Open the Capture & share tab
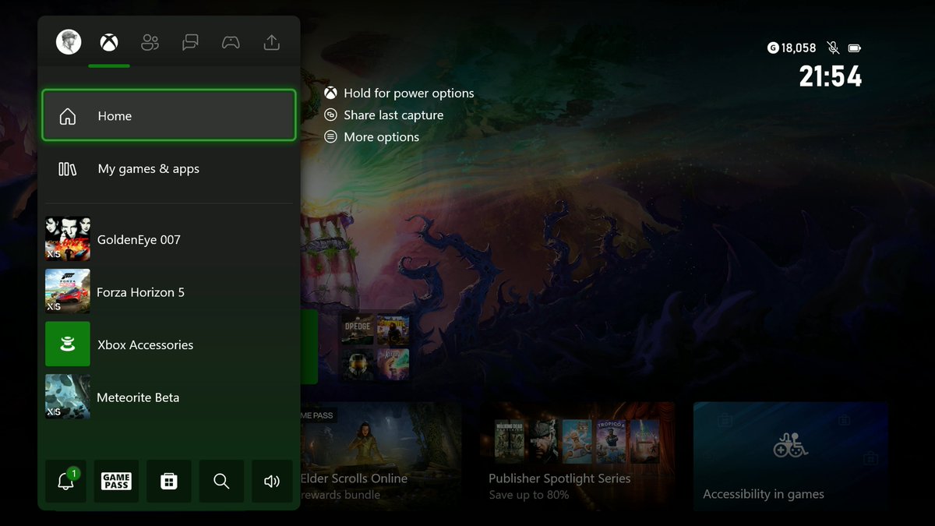The image size is (935, 526). (271, 43)
